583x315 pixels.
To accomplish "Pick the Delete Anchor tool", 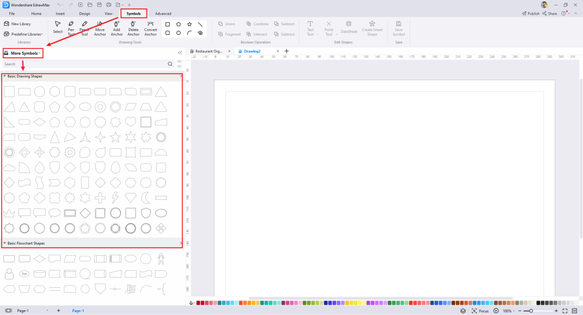I will click(134, 28).
